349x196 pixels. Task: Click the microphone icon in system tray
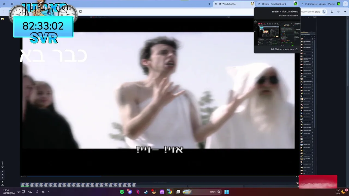[x=37, y=192]
